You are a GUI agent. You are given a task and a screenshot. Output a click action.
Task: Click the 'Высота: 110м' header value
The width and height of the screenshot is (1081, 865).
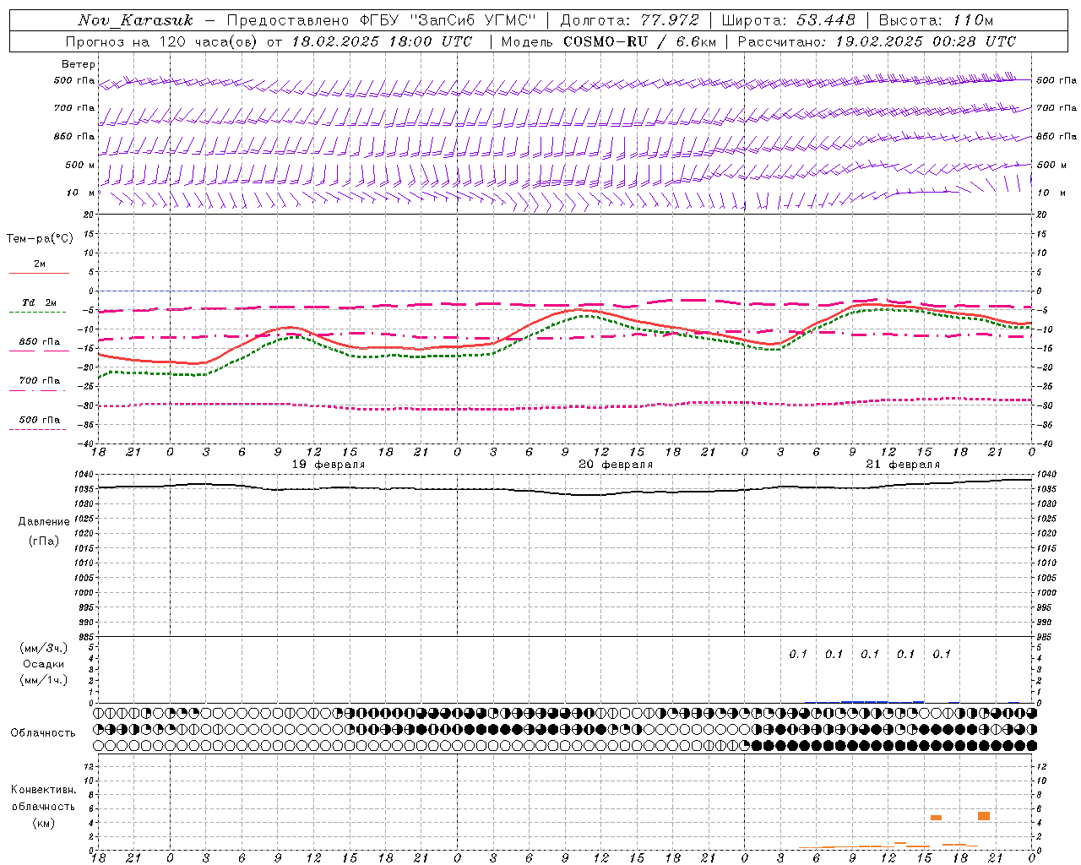[x=936, y=20]
